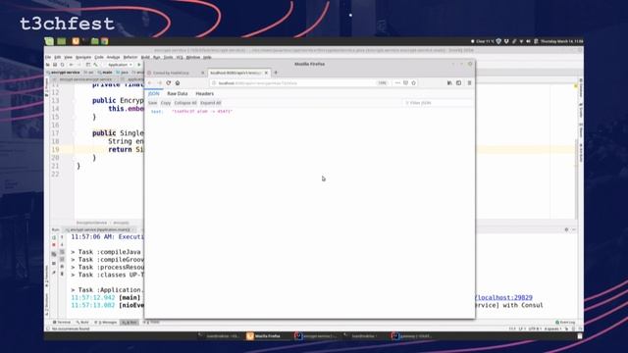Image resolution: width=628 pixels, height=353 pixels.
Task: Open the Build tool window tab
Action: (82, 323)
